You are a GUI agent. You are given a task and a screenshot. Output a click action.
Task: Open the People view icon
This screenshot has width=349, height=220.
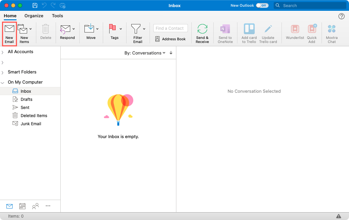35,206
